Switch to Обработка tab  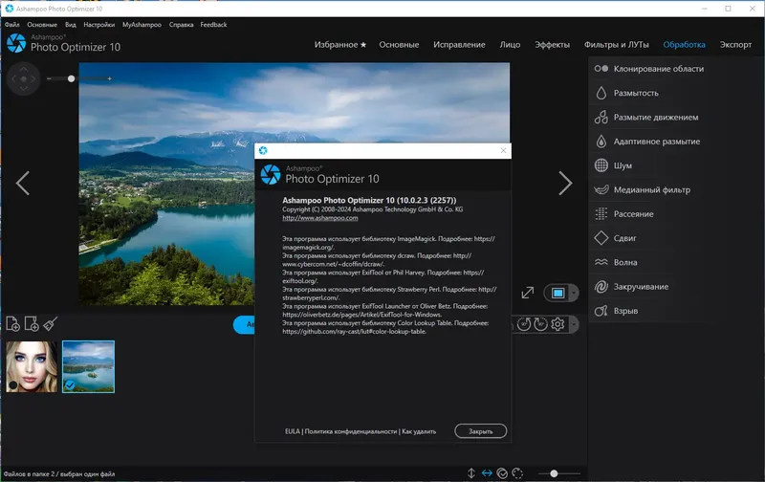click(684, 44)
